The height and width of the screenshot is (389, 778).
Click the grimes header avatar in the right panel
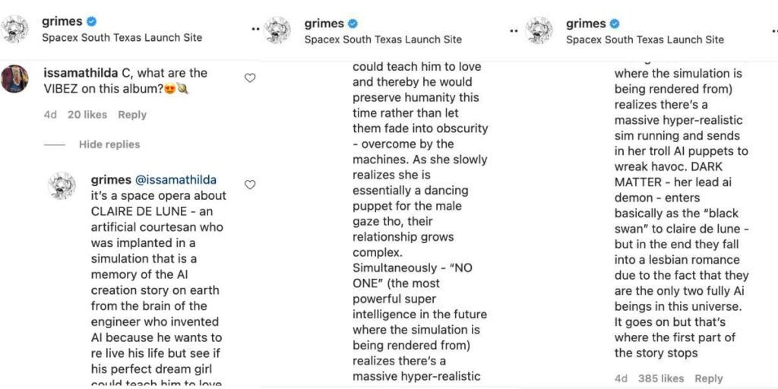(539, 30)
